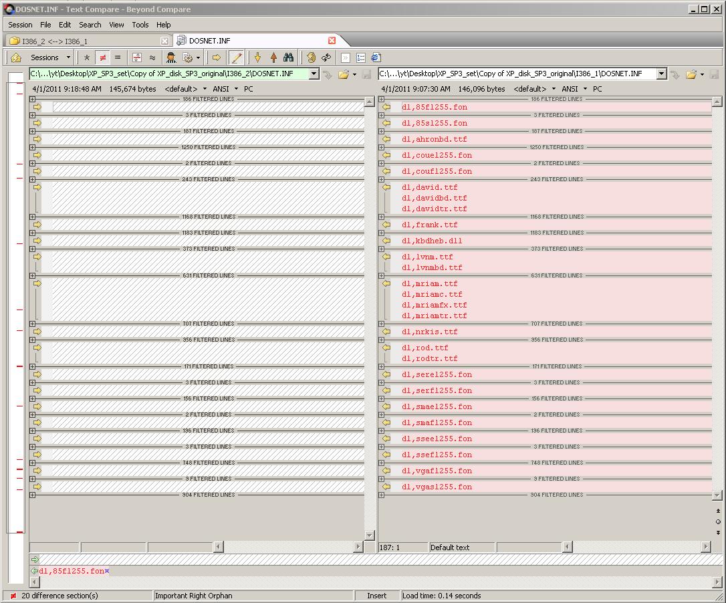Toggle Show Differences (not-equal) filter
Image resolution: width=726 pixels, height=603 pixels.
click(103, 57)
